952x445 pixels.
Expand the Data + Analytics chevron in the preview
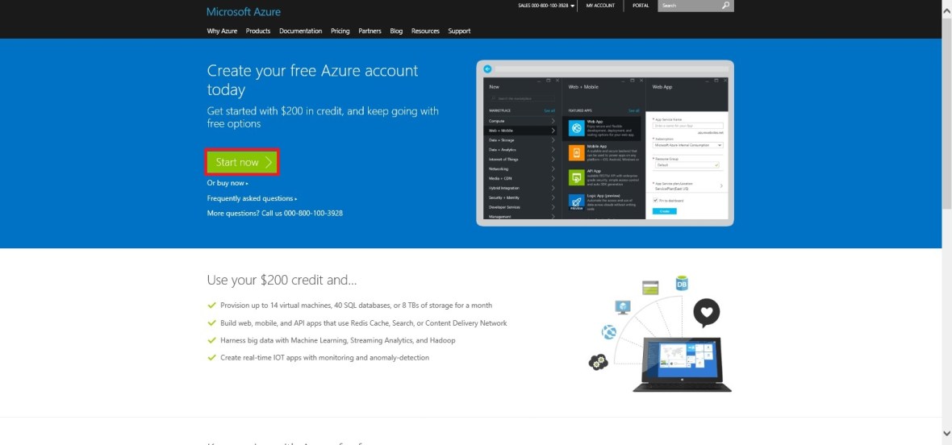tap(553, 149)
